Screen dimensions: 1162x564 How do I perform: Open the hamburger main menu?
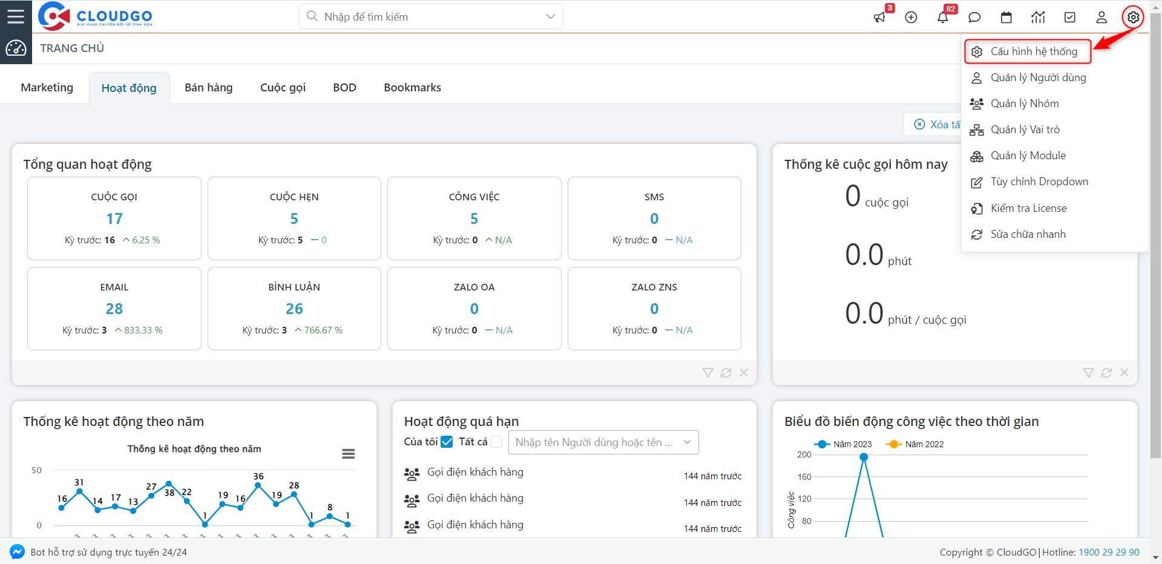coord(16,16)
